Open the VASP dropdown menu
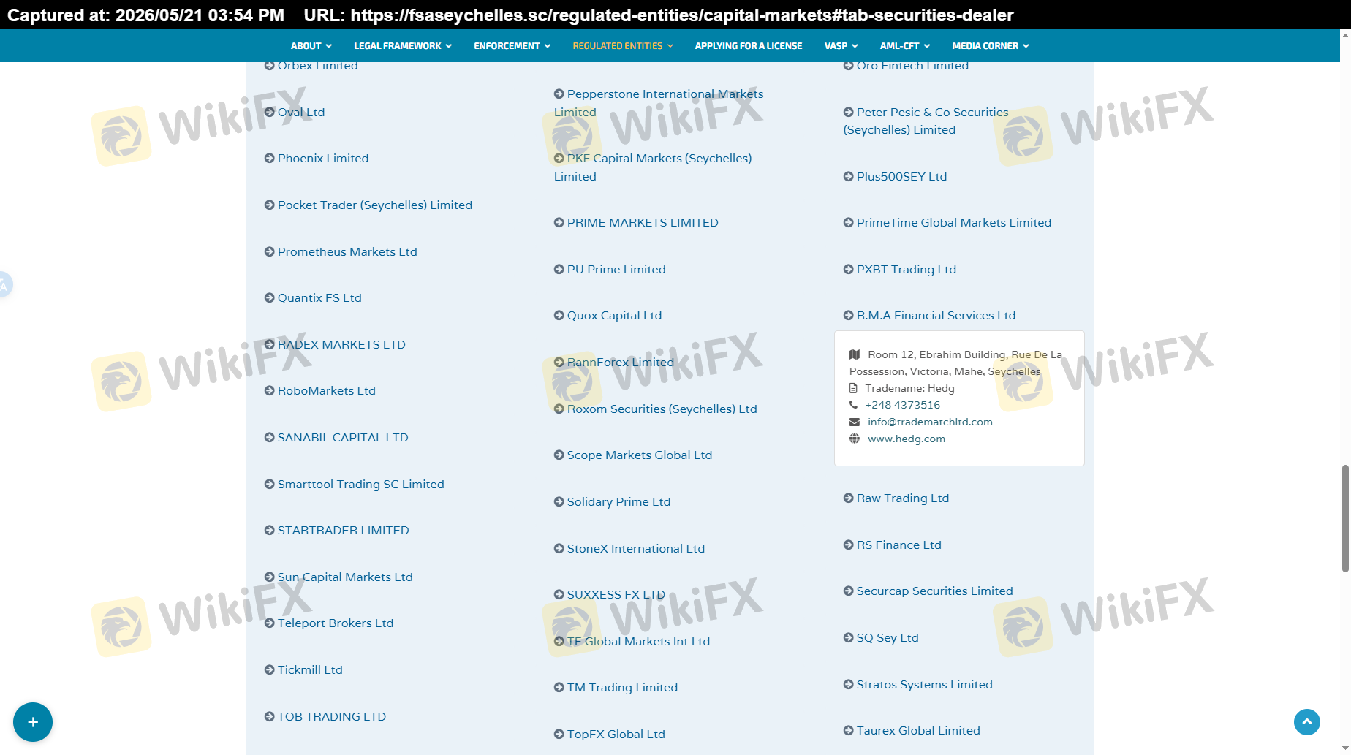This screenshot has height=755, width=1351. click(x=841, y=45)
